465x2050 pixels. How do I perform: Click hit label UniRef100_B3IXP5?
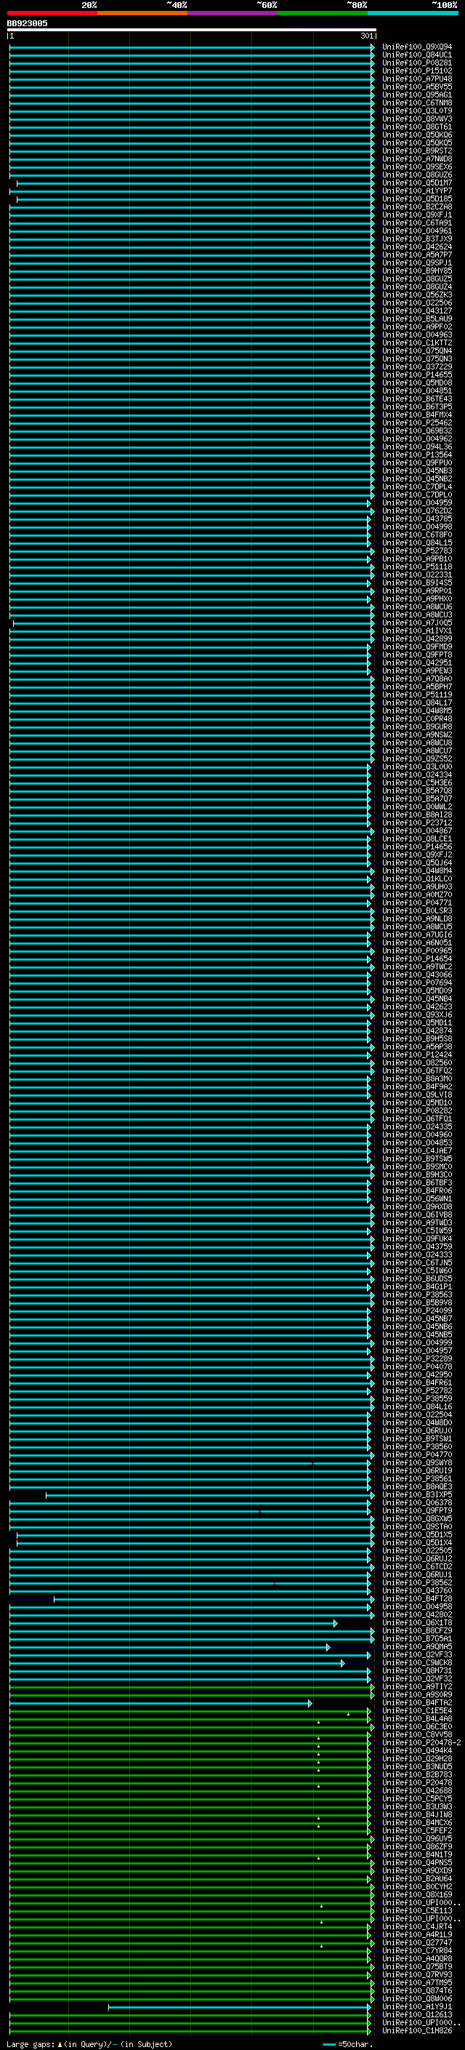point(416,1495)
